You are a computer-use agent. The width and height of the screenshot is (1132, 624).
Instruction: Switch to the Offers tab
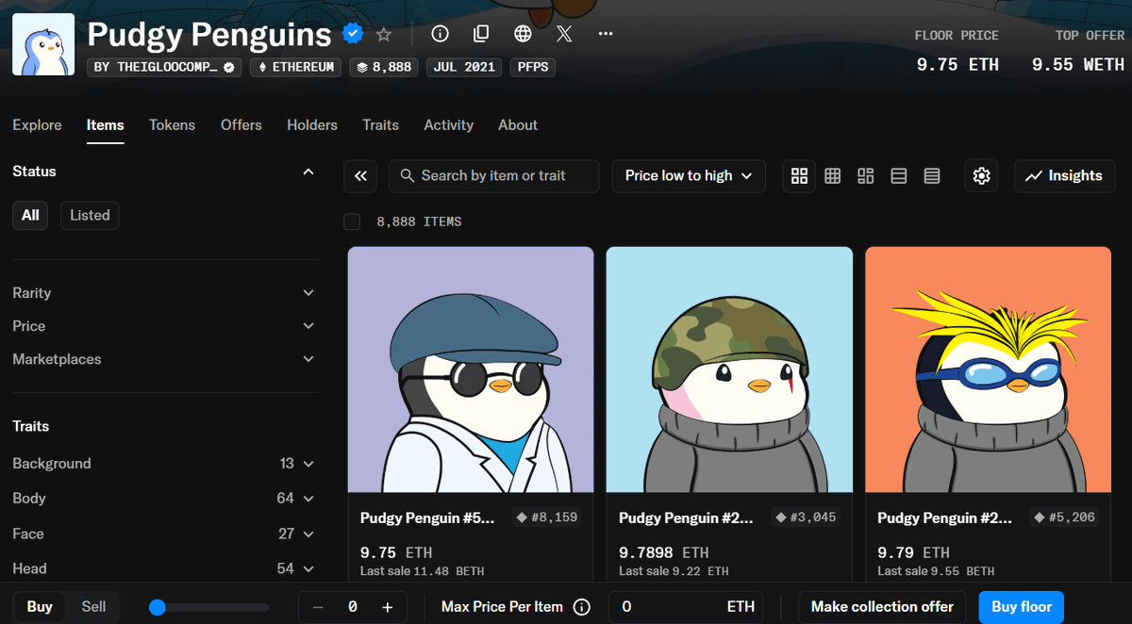(241, 124)
